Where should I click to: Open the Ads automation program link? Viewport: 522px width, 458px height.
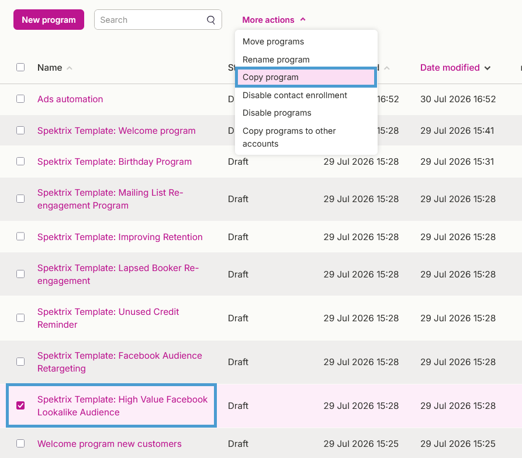[70, 99]
